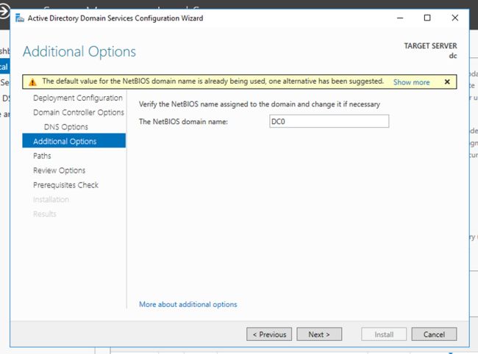Screen dimensions: 478x354
Task: Go to Prerequisites Check step
Action: pos(66,185)
